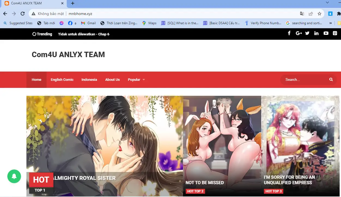Open the English Comic menu

62,80
